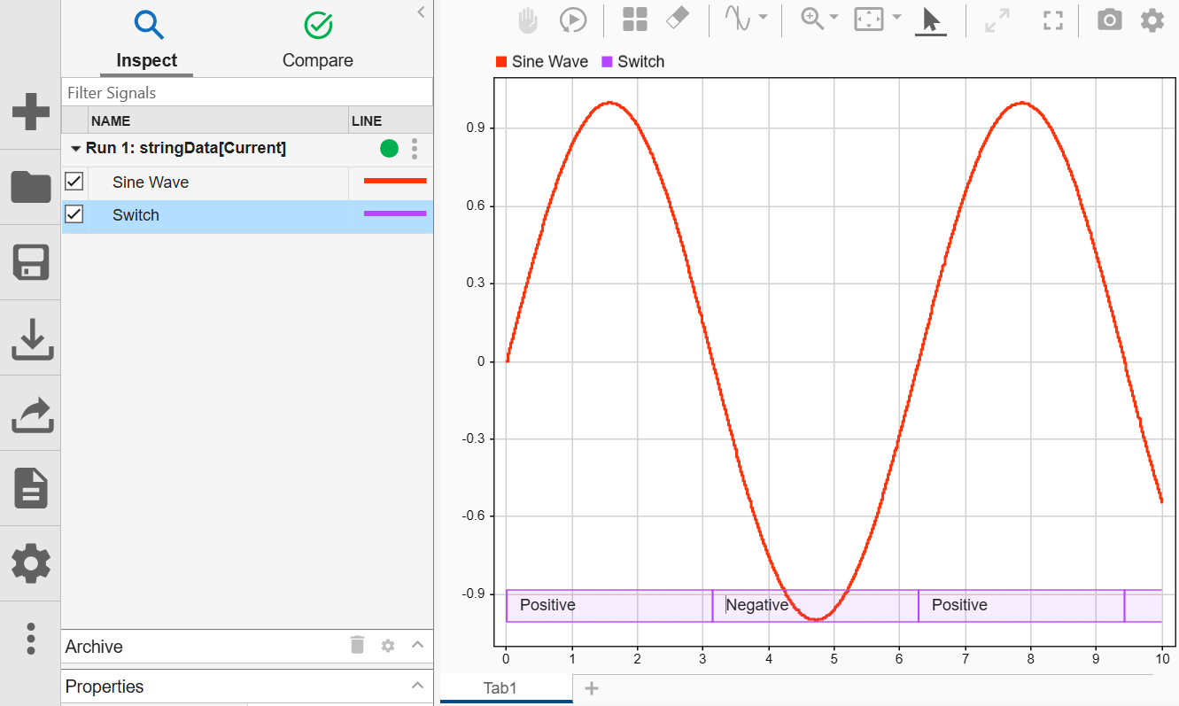Click the save disk icon
Image resolution: width=1179 pixels, height=706 pixels.
click(x=31, y=263)
